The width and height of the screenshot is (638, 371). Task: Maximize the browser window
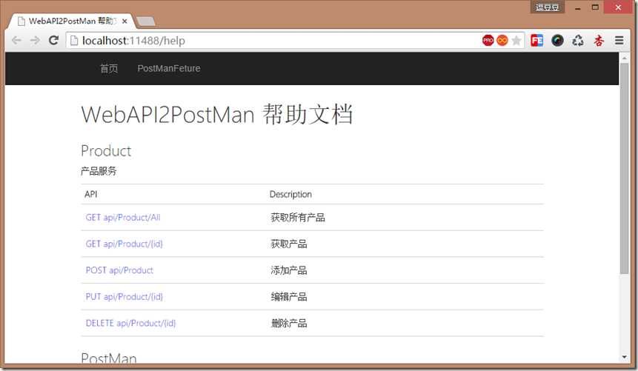[x=595, y=7]
